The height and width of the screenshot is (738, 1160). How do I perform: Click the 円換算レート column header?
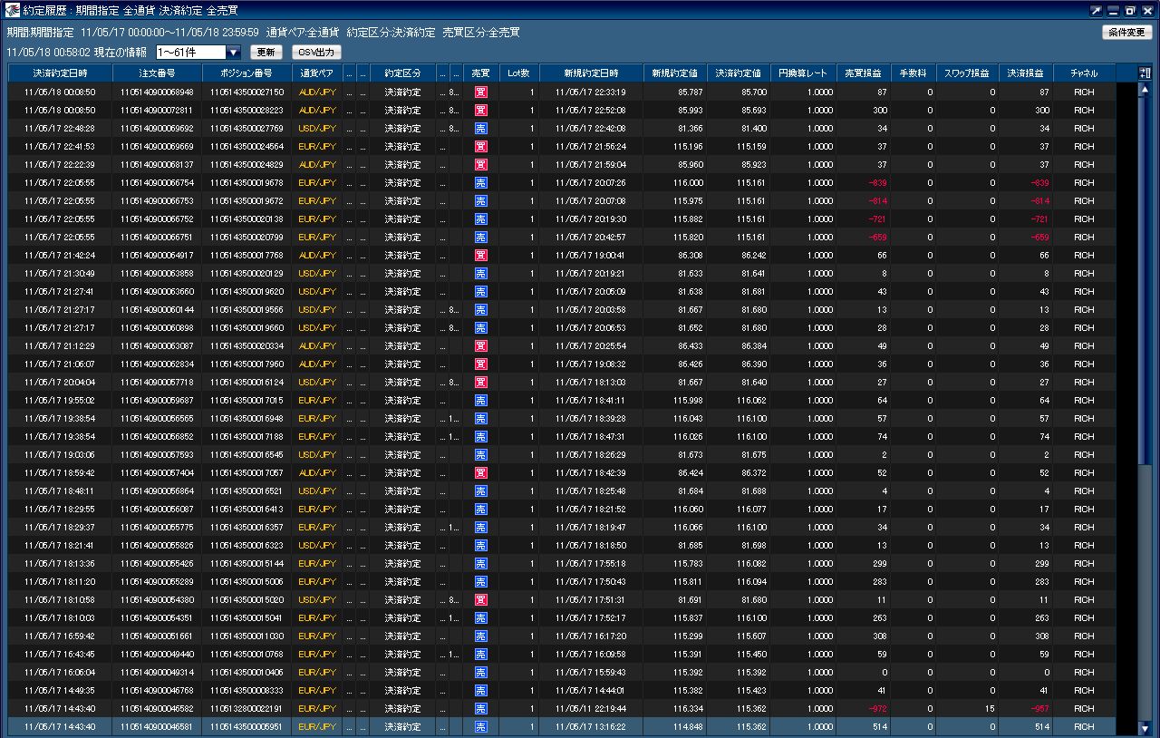[803, 73]
